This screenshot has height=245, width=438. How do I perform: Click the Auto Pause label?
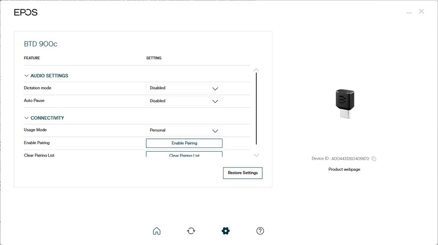tap(34, 101)
